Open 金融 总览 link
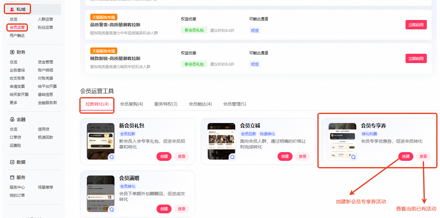 coord(13,129)
